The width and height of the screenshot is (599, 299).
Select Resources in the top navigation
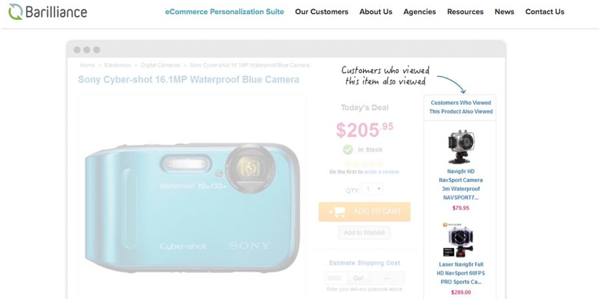465,12
